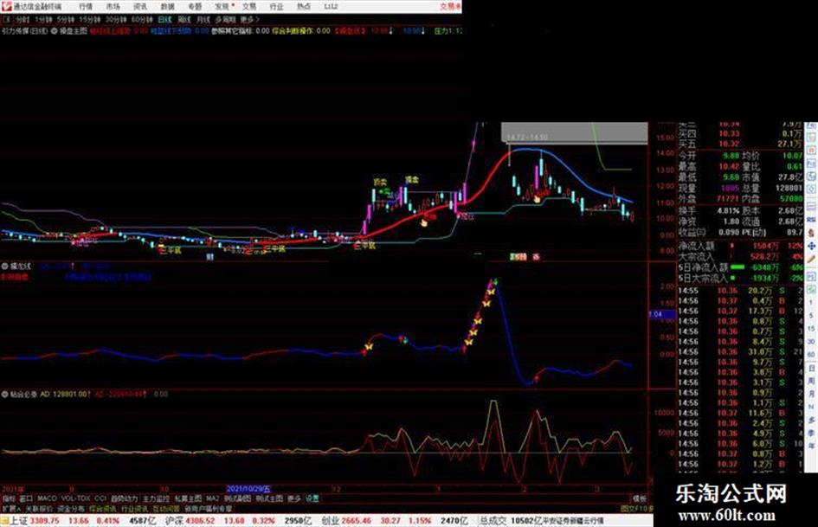This screenshot has height=527, width=818.
Task: Switch chart to 5分钟 period
Action: [65, 19]
